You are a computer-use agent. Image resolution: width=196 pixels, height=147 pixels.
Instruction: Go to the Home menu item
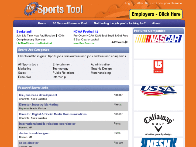(x=42, y=23)
